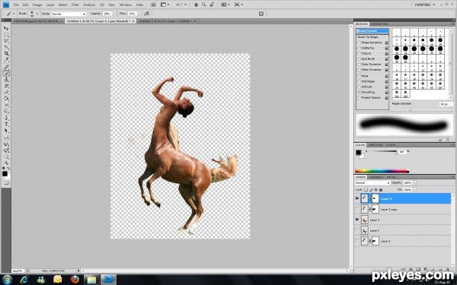Viewport: 457px width, 285px height.
Task: Open the Filter menu
Action: (75, 5)
